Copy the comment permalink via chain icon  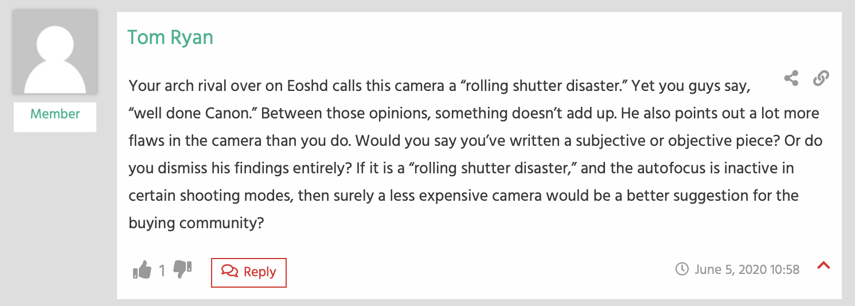pyautogui.click(x=821, y=78)
